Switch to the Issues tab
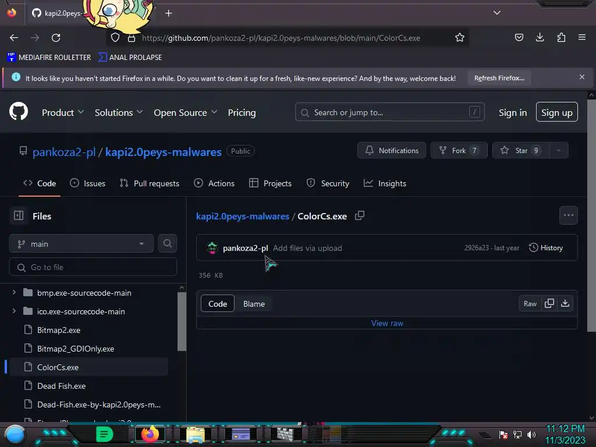 88,183
